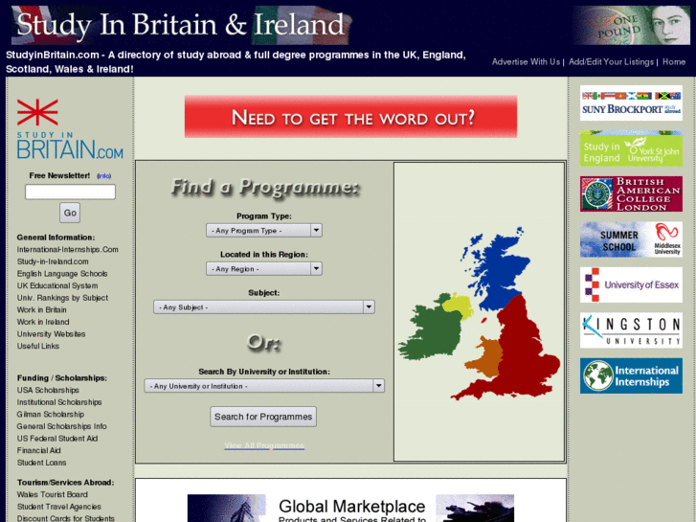Open International-Internships.Com link
The height and width of the screenshot is (522, 696).
(x=67, y=250)
